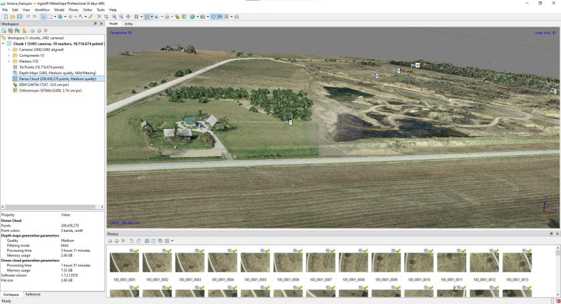Switch to the Reference pane tab
This screenshot has height=304, width=561.
click(32, 294)
